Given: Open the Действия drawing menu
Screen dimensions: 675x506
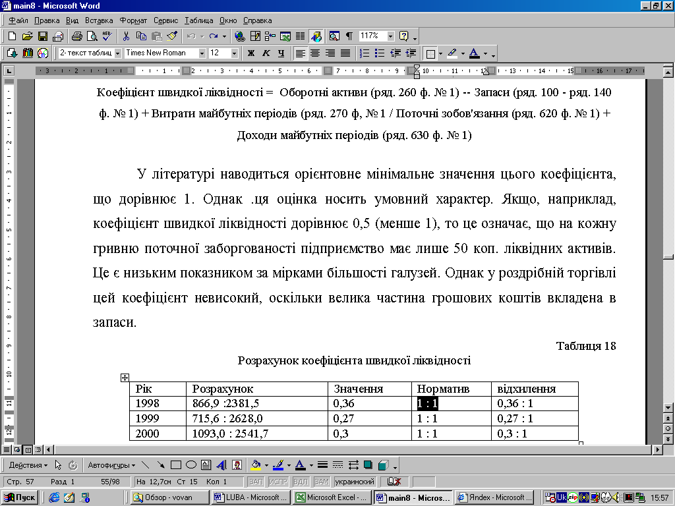Looking at the screenshot, I should click(28, 464).
